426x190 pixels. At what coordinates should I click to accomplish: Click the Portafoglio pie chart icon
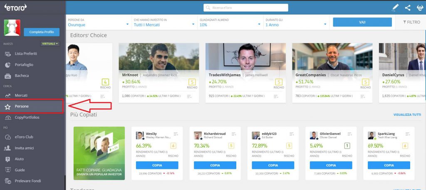pos(7,65)
